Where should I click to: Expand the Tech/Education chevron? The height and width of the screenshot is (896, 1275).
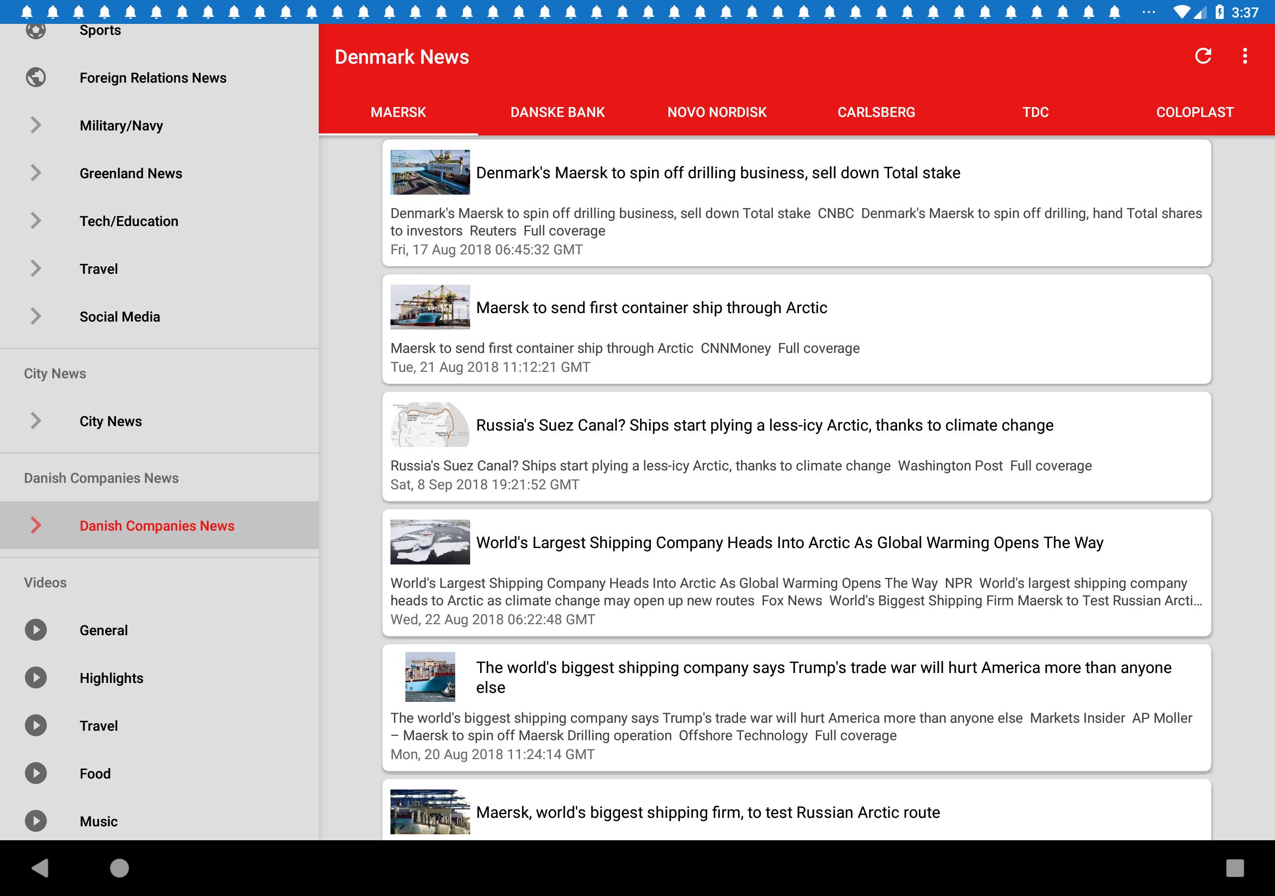tap(36, 221)
